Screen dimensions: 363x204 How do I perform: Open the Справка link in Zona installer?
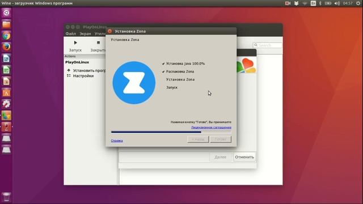[x=117, y=141]
